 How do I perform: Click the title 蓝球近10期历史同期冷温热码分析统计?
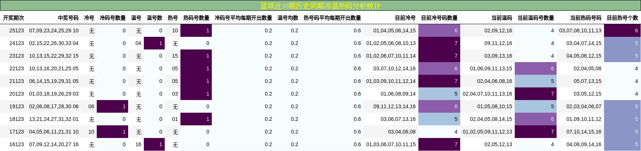[320, 6]
